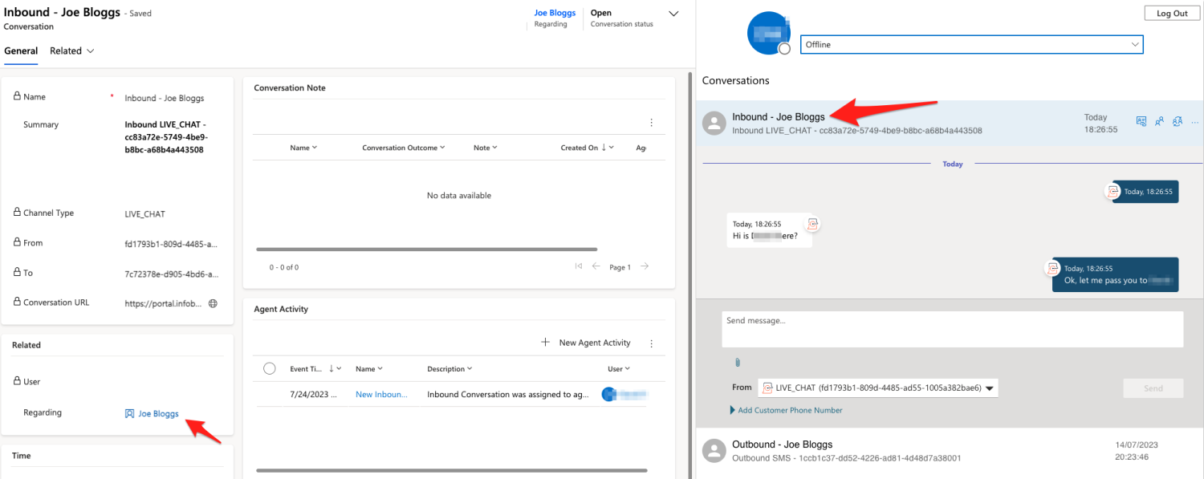Go to next page arrow in Conversation Note
Screen dimensions: 1204x479
pyautogui.click(x=645, y=266)
